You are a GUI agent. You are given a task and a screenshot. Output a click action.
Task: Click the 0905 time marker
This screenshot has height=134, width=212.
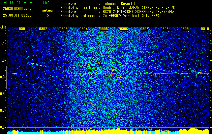click(x=104, y=29)
